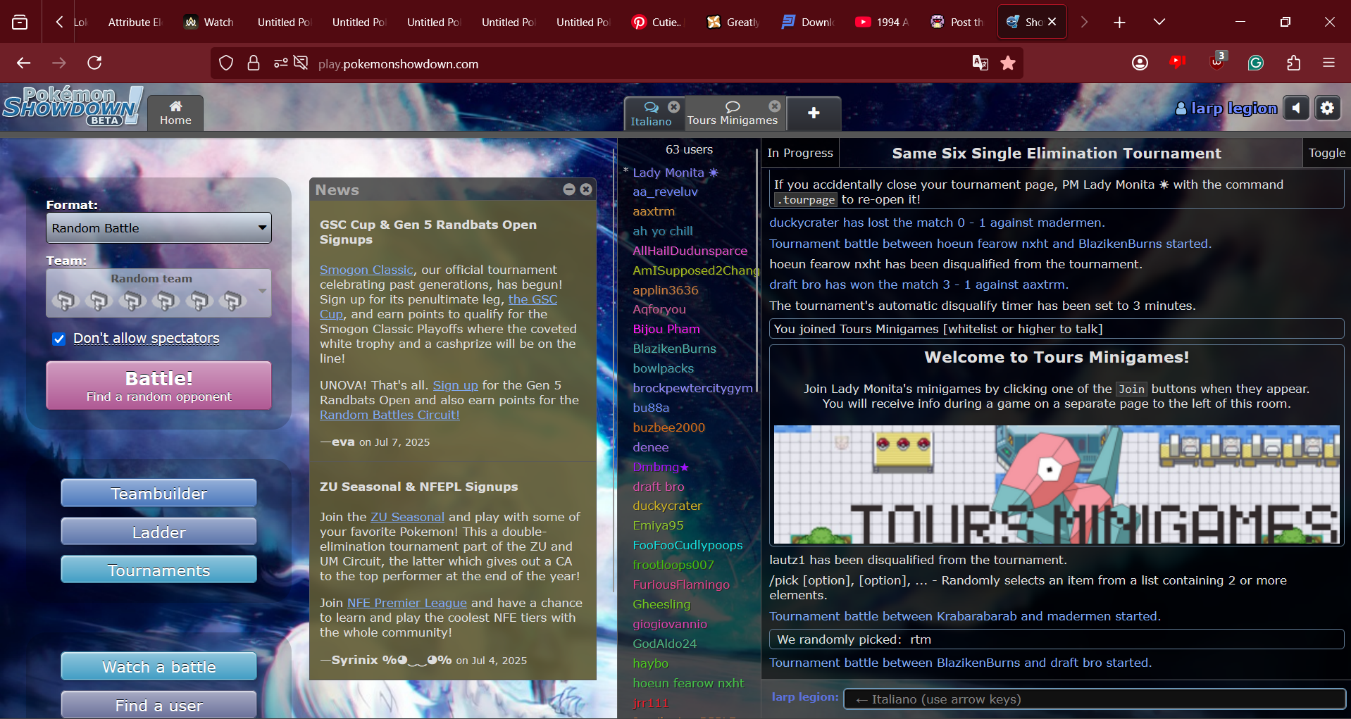
Task: Focus the chat message input field
Action: pos(1095,699)
